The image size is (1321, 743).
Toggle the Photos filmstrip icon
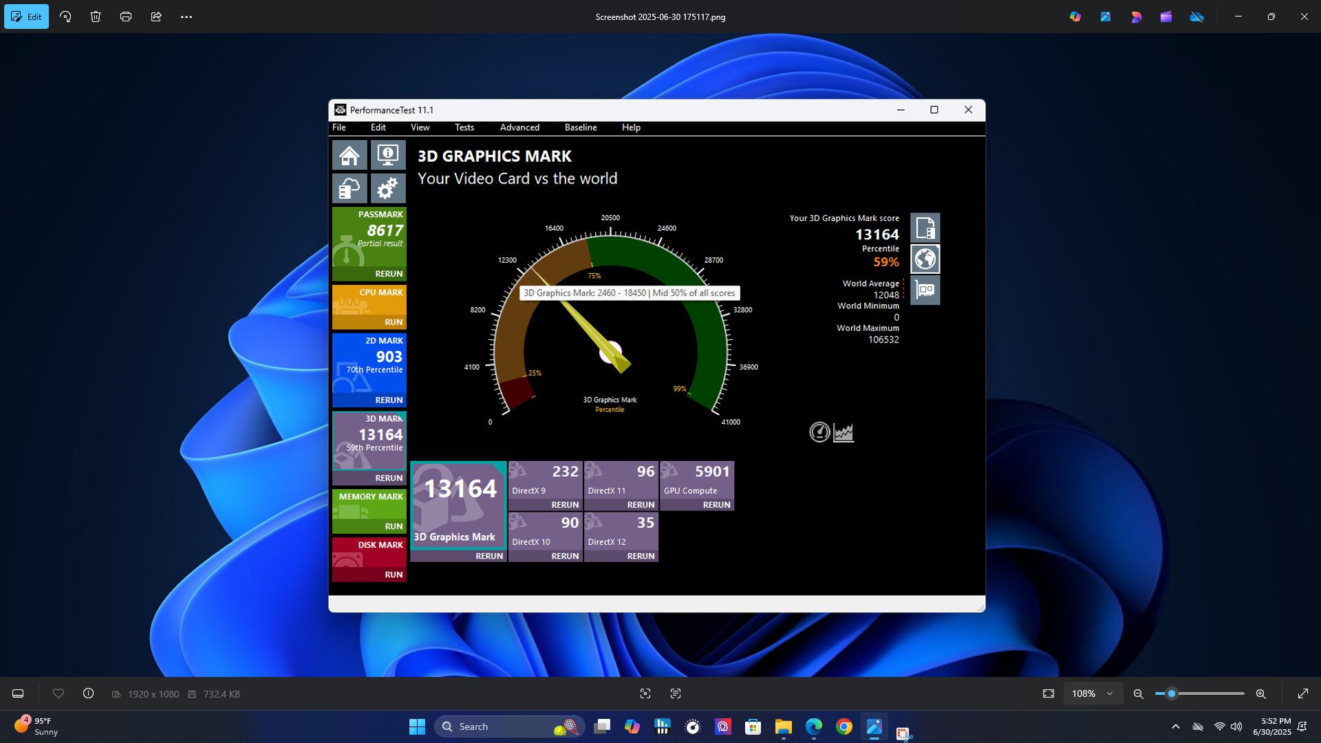coord(19,693)
